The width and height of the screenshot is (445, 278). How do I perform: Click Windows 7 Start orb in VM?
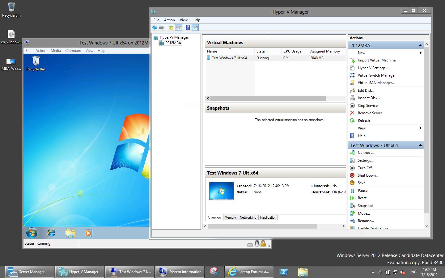pyautogui.click(x=32, y=233)
